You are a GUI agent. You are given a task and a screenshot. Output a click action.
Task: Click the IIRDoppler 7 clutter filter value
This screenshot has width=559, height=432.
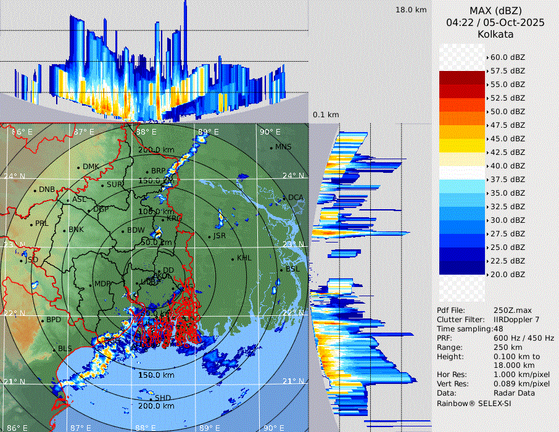point(516,320)
